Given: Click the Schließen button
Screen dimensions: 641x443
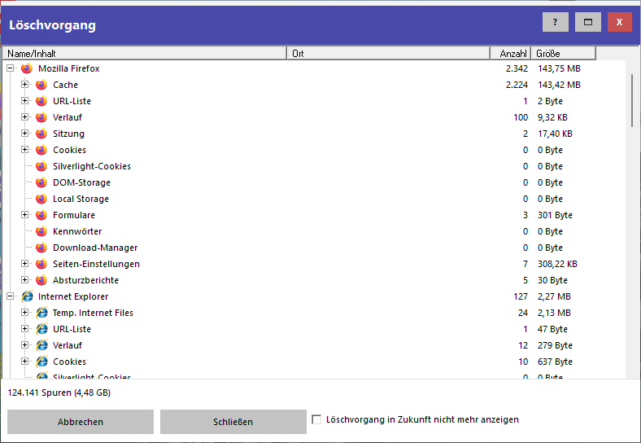Looking at the screenshot, I should tap(233, 422).
